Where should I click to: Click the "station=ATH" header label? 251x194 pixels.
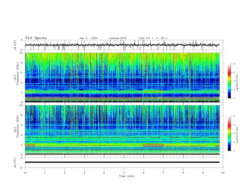(x=118, y=38)
